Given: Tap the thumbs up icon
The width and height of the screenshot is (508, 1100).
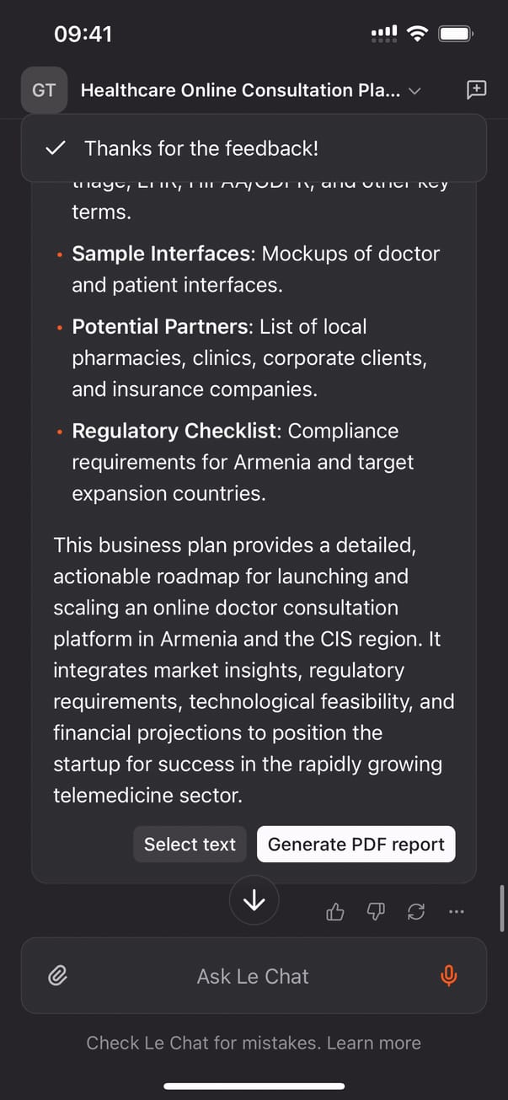Looking at the screenshot, I should pyautogui.click(x=335, y=911).
